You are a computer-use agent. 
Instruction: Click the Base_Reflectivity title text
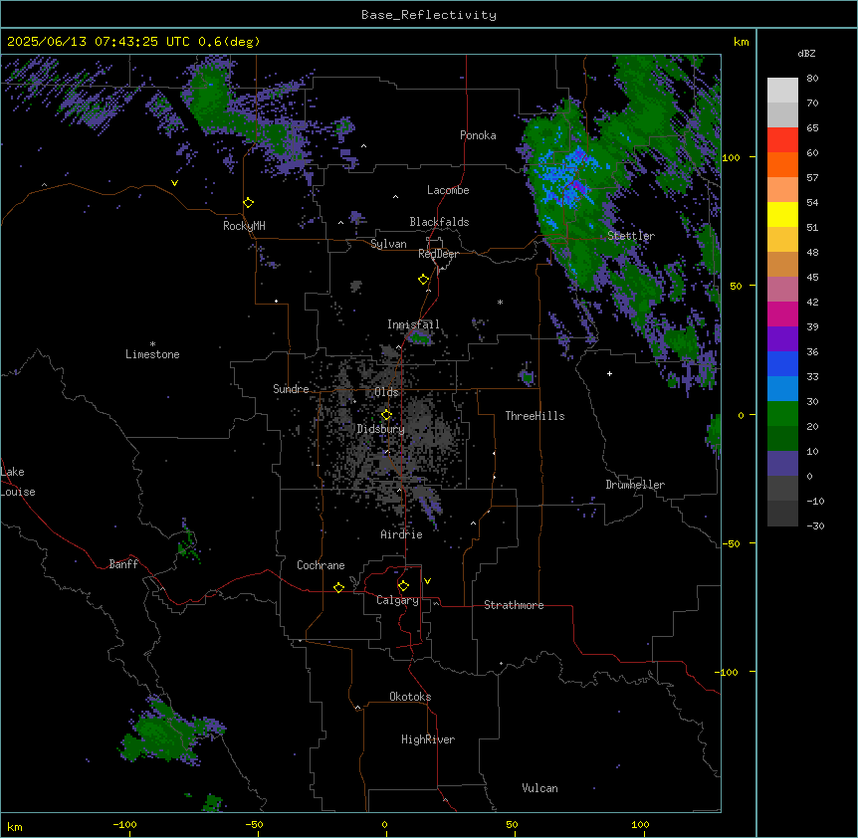pos(429,15)
